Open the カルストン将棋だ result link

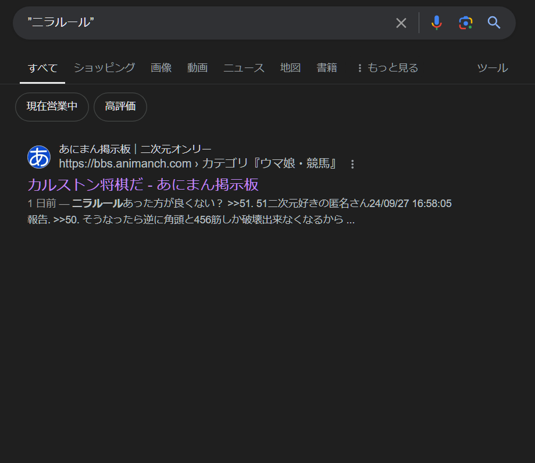pos(143,185)
